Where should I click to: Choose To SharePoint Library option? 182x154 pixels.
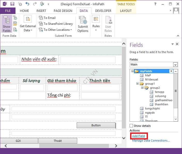pyautogui.click(x=56, y=24)
